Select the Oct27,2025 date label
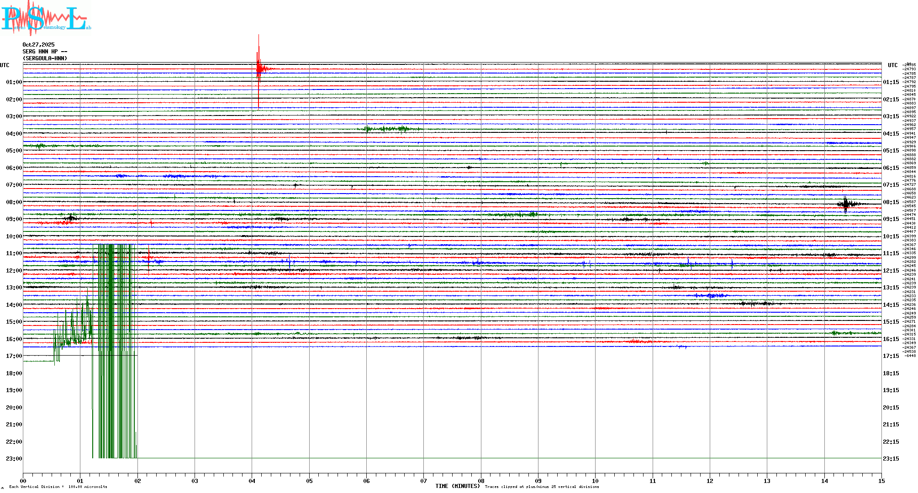 pyautogui.click(x=38, y=45)
